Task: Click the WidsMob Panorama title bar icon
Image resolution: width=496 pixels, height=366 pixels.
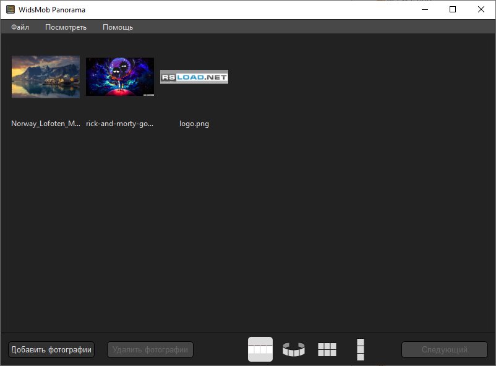Action: [x=9, y=9]
